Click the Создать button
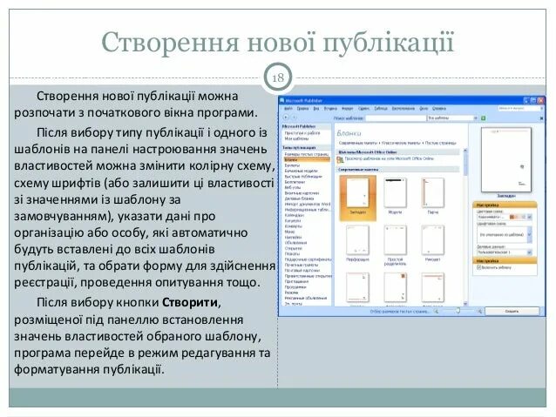556x417 pixels. click(x=512, y=311)
